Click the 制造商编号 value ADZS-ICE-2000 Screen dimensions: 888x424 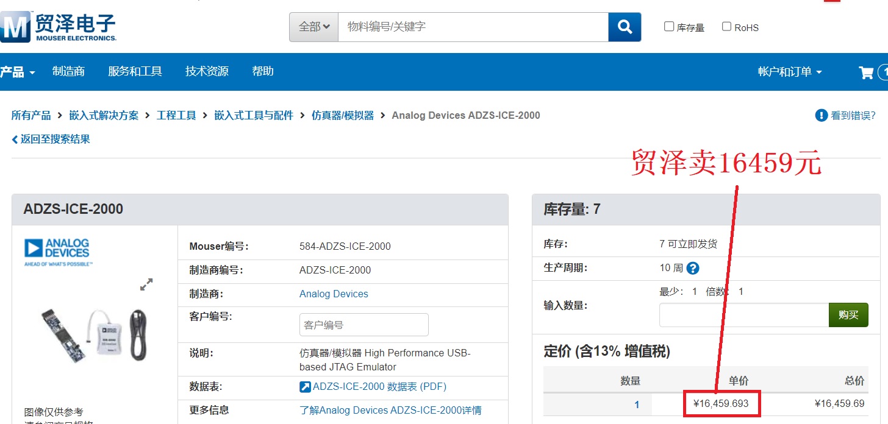[x=335, y=270]
